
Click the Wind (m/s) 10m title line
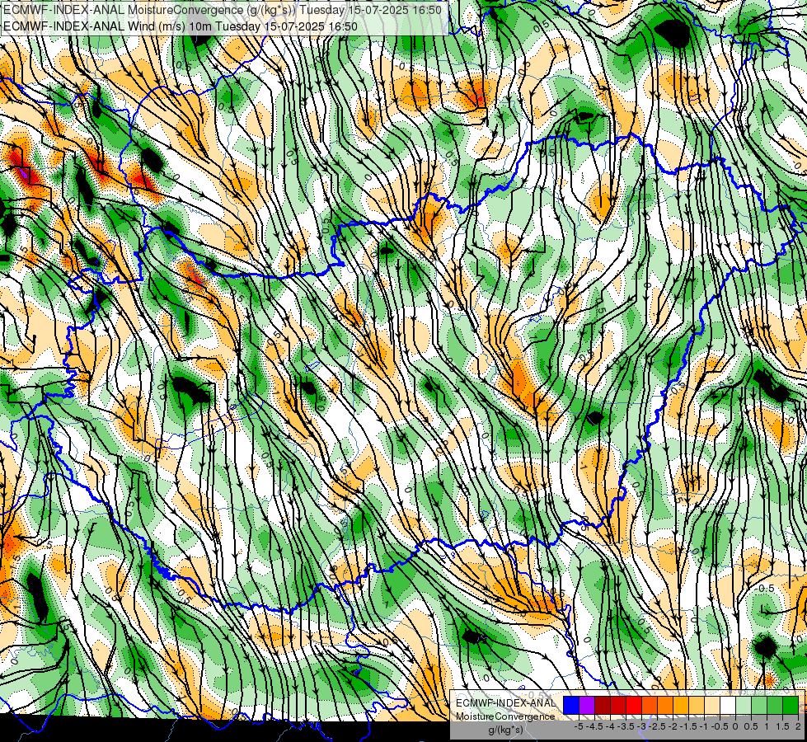click(x=181, y=26)
